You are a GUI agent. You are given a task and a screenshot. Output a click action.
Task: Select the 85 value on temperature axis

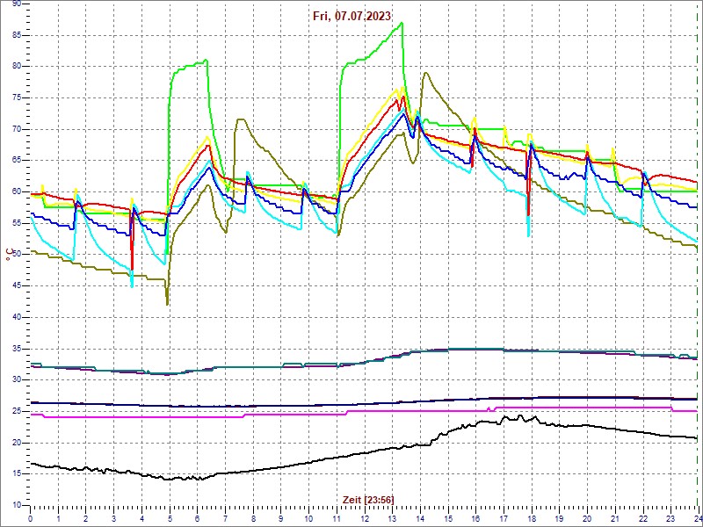[x=16, y=35]
